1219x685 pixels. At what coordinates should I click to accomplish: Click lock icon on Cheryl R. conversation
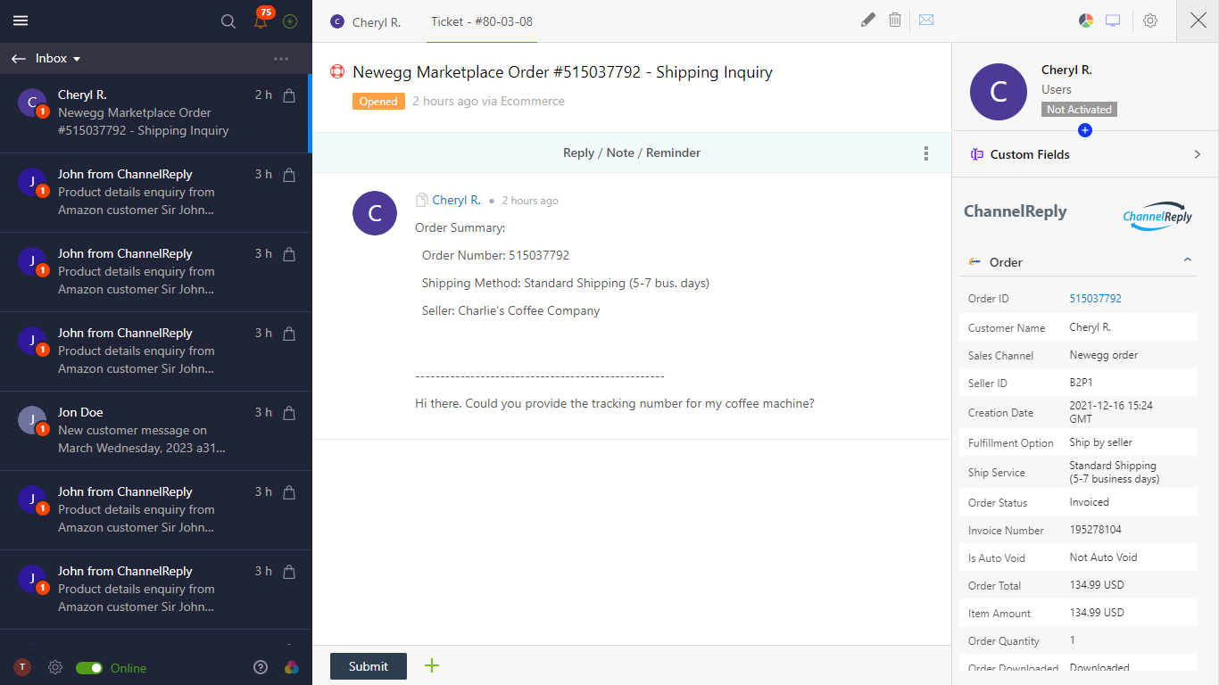tap(289, 95)
